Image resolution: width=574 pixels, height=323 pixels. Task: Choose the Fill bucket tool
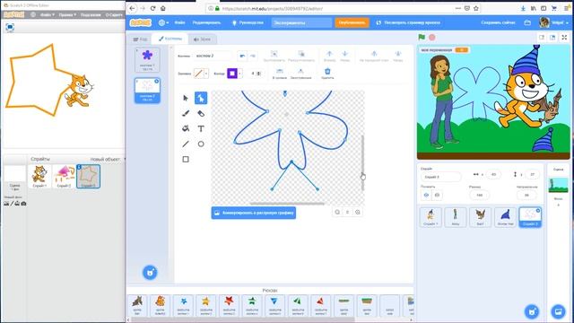point(186,128)
